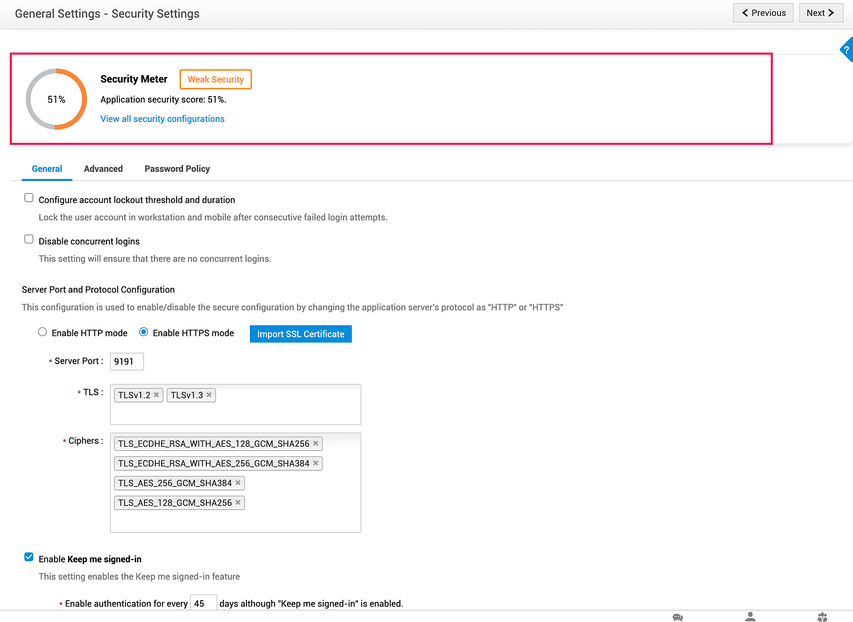The height and width of the screenshot is (622, 853).
Task: Remove the TLS_AES_128_GCM_SHA256 cipher tag
Action: coord(238,502)
